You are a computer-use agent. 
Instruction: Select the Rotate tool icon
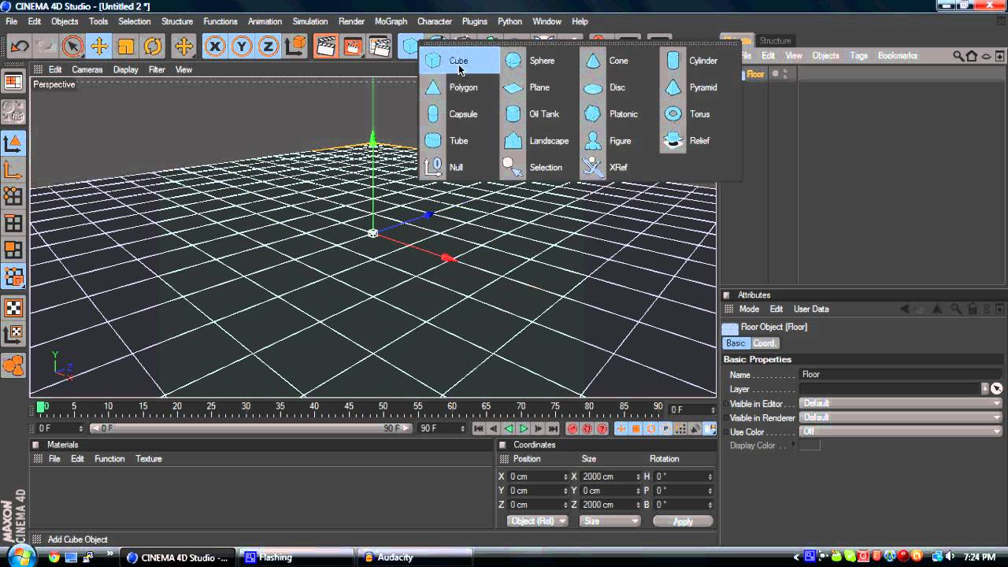point(153,46)
